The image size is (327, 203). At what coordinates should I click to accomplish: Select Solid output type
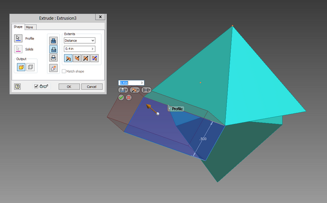pos(21,67)
